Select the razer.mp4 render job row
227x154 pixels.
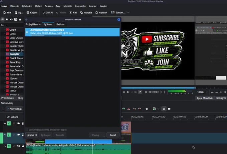(72, 32)
